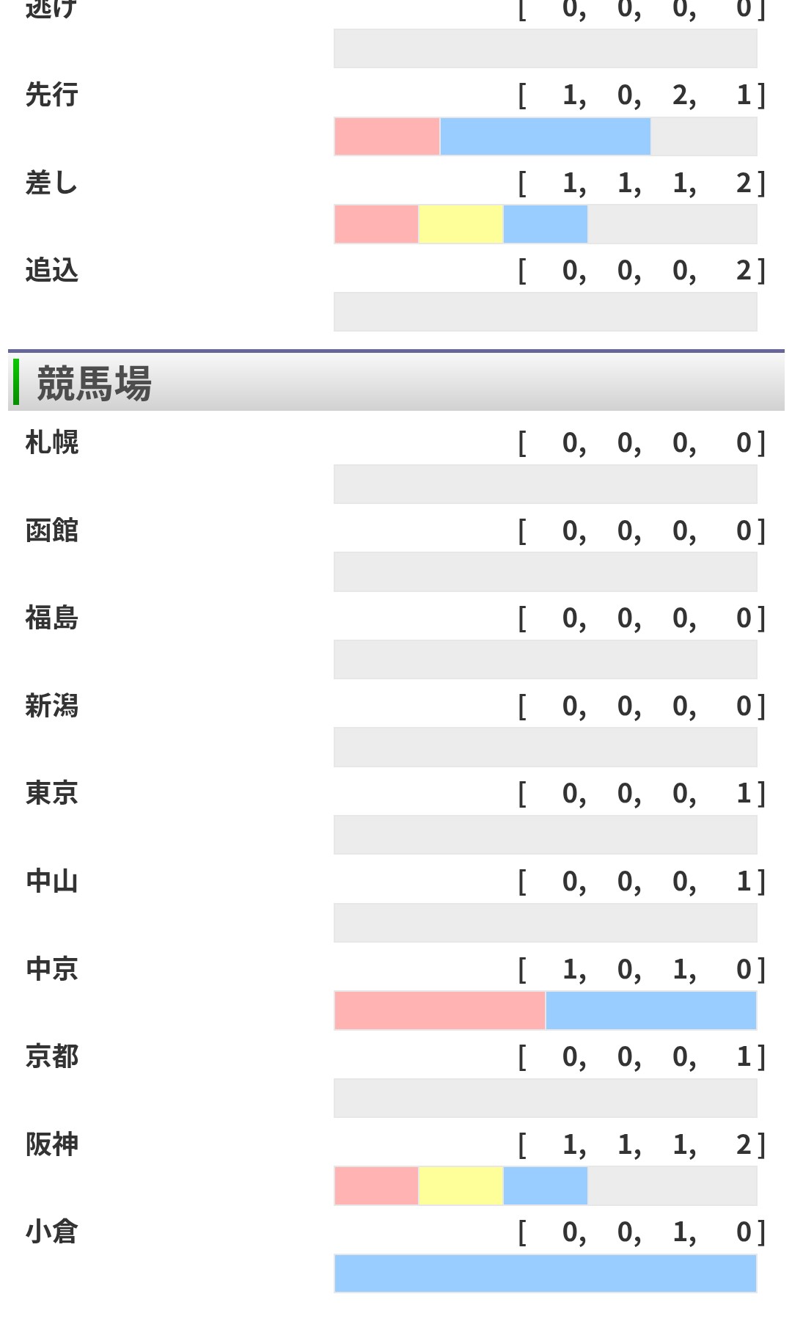This screenshot has width=792, height=1327.
Task: Select the 札幌 racecourse row
Action: click(x=396, y=465)
